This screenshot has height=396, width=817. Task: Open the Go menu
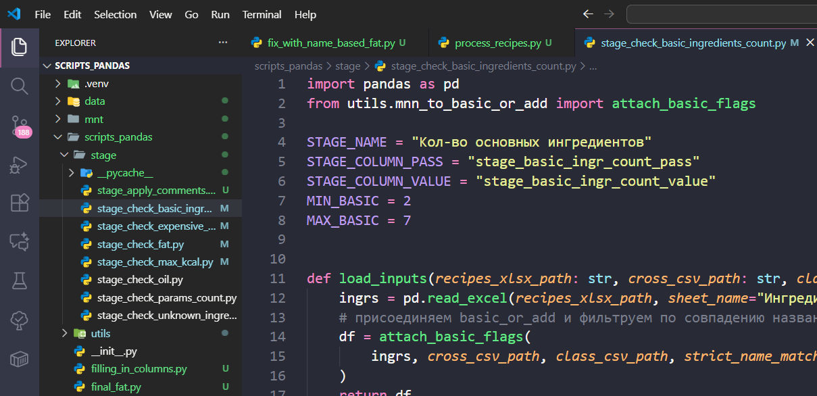coord(191,14)
